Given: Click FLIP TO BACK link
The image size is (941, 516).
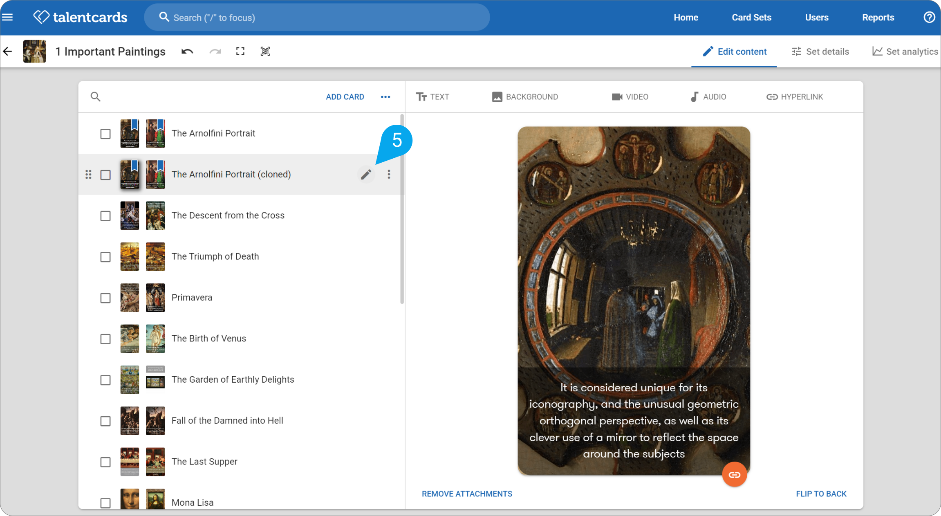Looking at the screenshot, I should click(x=821, y=494).
